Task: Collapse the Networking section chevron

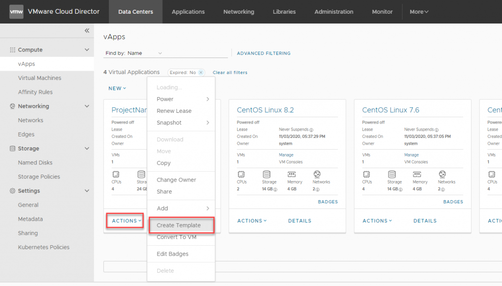Action: 87,106
